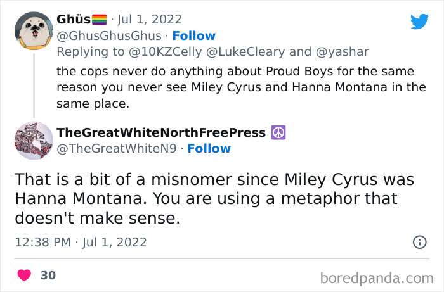
Task: Like the tweet with the heart icon
Action: pos(24,276)
